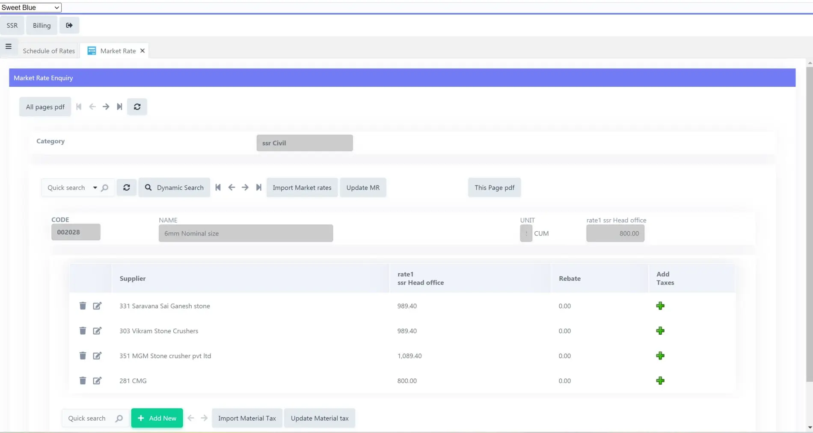
Task: Click the vertical page scrollbar
Action: 809,222
